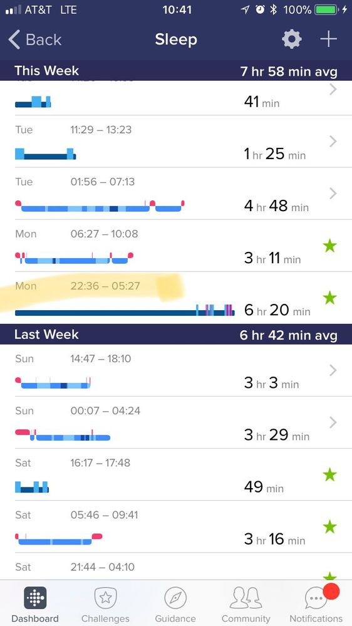The image size is (352, 626).
Task: Select Mon 22:36 – 05:27 sleep stages bar
Action: click(x=125, y=311)
